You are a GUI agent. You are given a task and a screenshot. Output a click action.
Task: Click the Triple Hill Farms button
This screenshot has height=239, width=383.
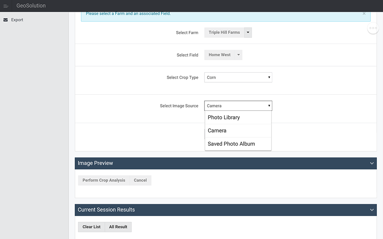[x=224, y=33]
